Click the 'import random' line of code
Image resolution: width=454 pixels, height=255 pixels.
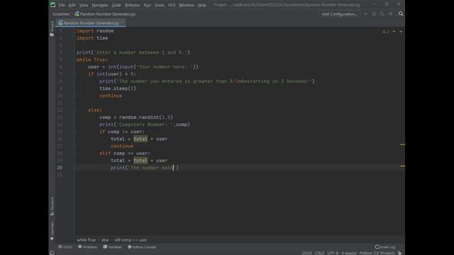click(x=95, y=31)
